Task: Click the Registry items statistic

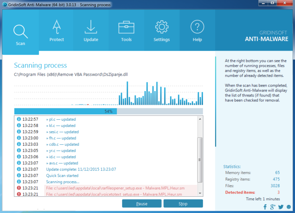Action: (x=252, y=179)
